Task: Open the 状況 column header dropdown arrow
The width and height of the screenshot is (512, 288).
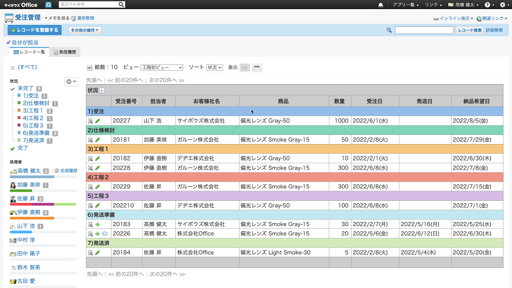Action: 102,90
